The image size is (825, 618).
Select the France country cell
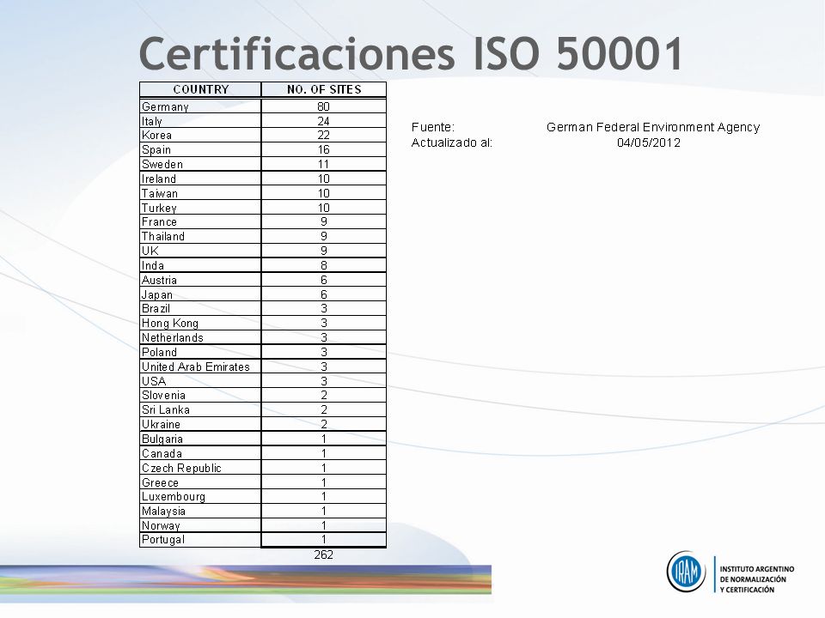(x=200, y=221)
